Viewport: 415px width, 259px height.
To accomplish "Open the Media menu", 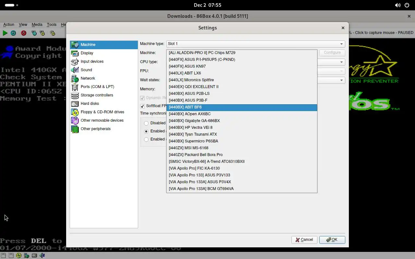I will [37, 25].
